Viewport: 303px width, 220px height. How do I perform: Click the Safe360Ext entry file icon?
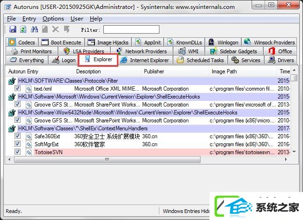(29, 136)
